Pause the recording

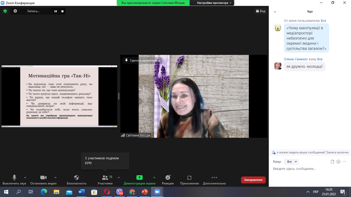click(x=55, y=11)
